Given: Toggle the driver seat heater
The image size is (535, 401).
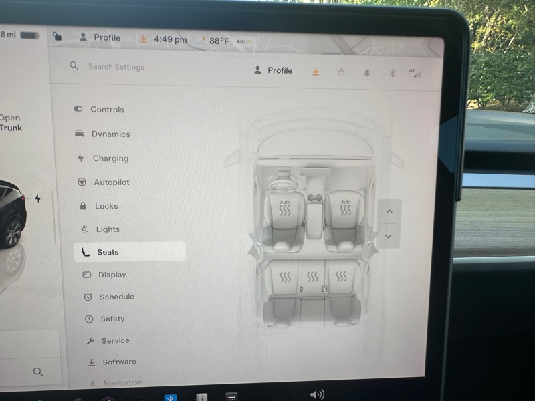Looking at the screenshot, I should [285, 209].
